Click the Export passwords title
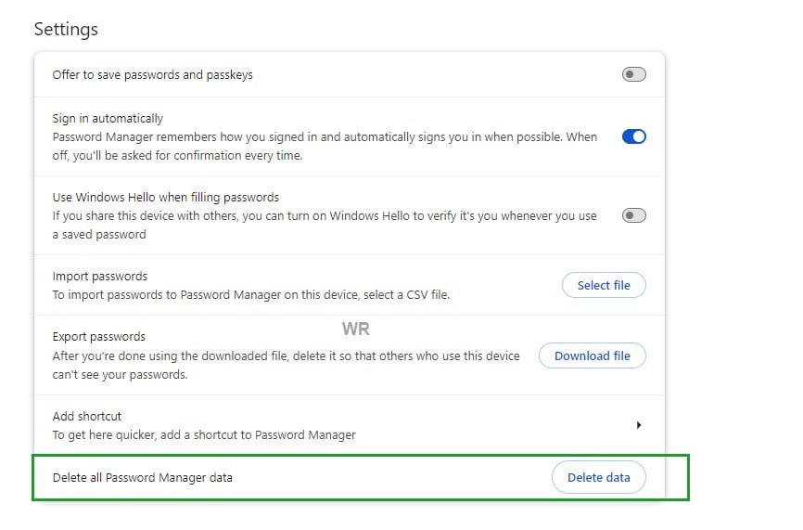 (99, 336)
